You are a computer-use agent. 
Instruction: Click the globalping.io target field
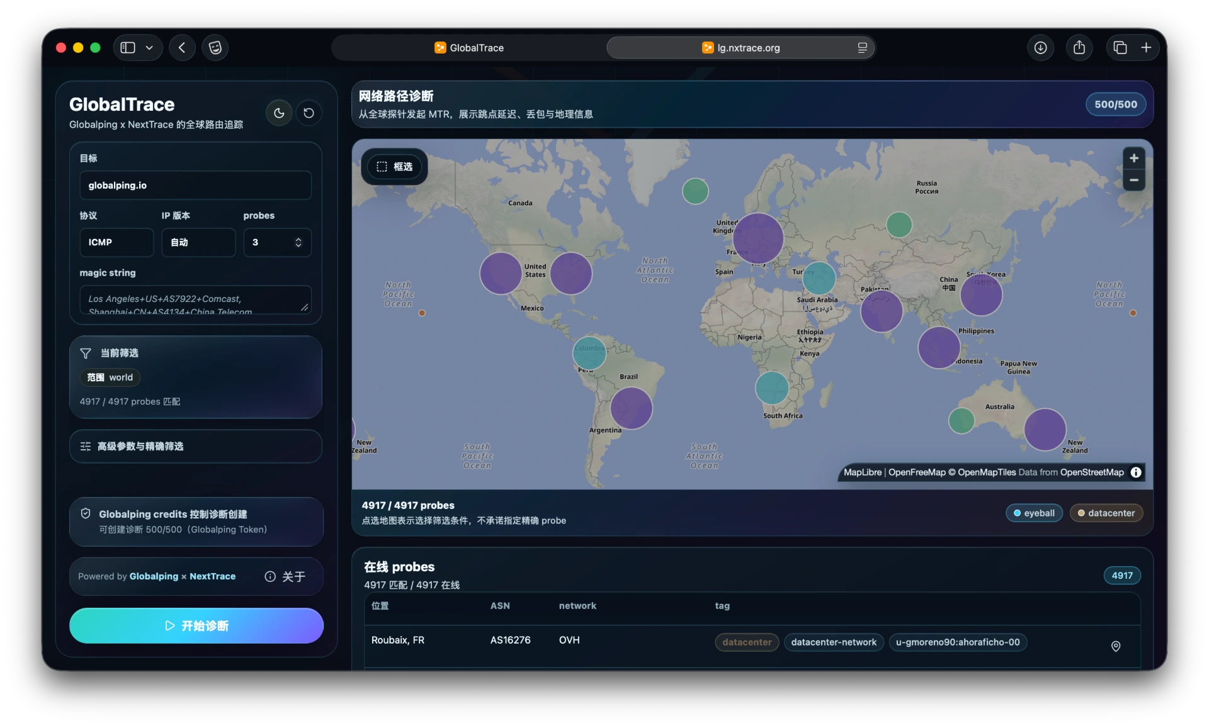coord(195,186)
